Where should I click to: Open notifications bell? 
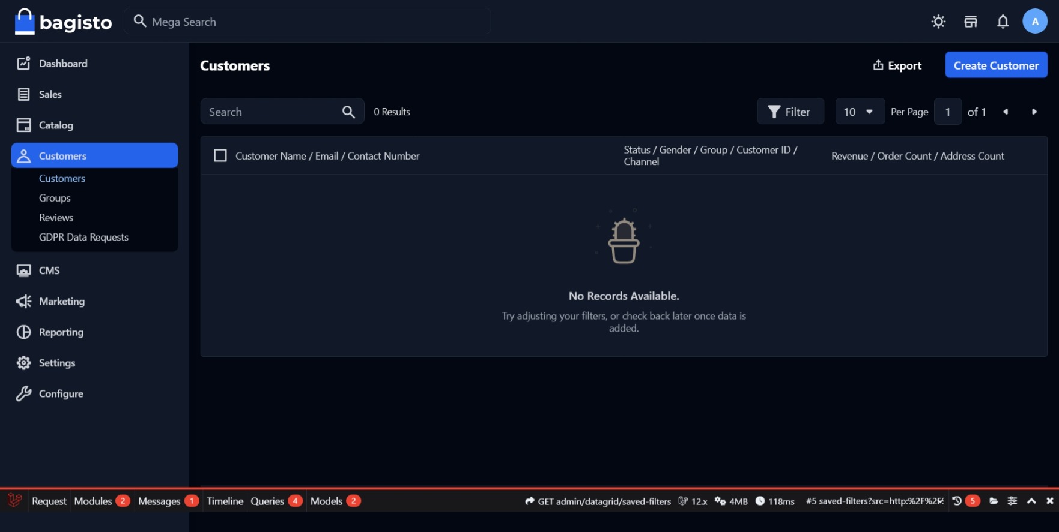coord(1003,22)
